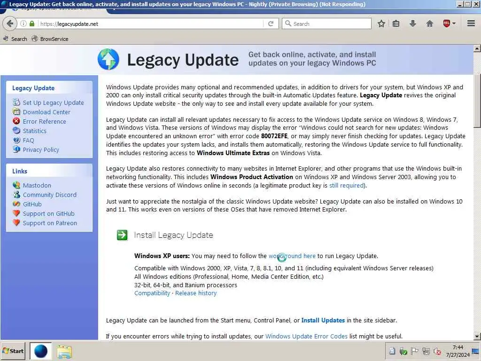Go back with the browser back arrow

(x=10, y=24)
